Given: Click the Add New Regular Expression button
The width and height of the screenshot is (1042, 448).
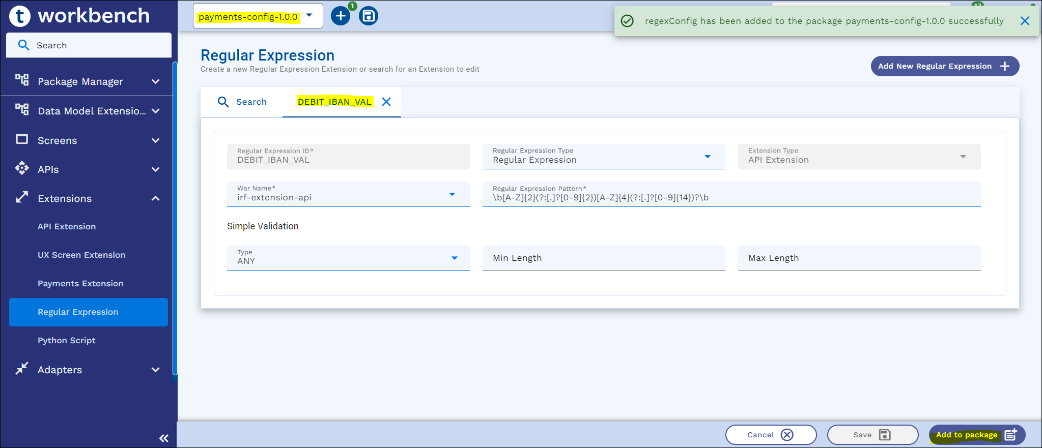Looking at the screenshot, I should (944, 66).
